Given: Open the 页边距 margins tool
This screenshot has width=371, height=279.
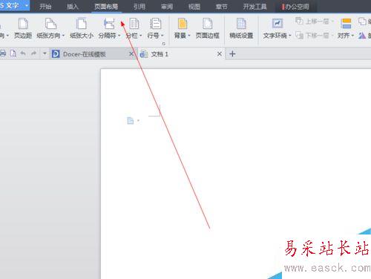Looking at the screenshot, I should click(23, 29).
